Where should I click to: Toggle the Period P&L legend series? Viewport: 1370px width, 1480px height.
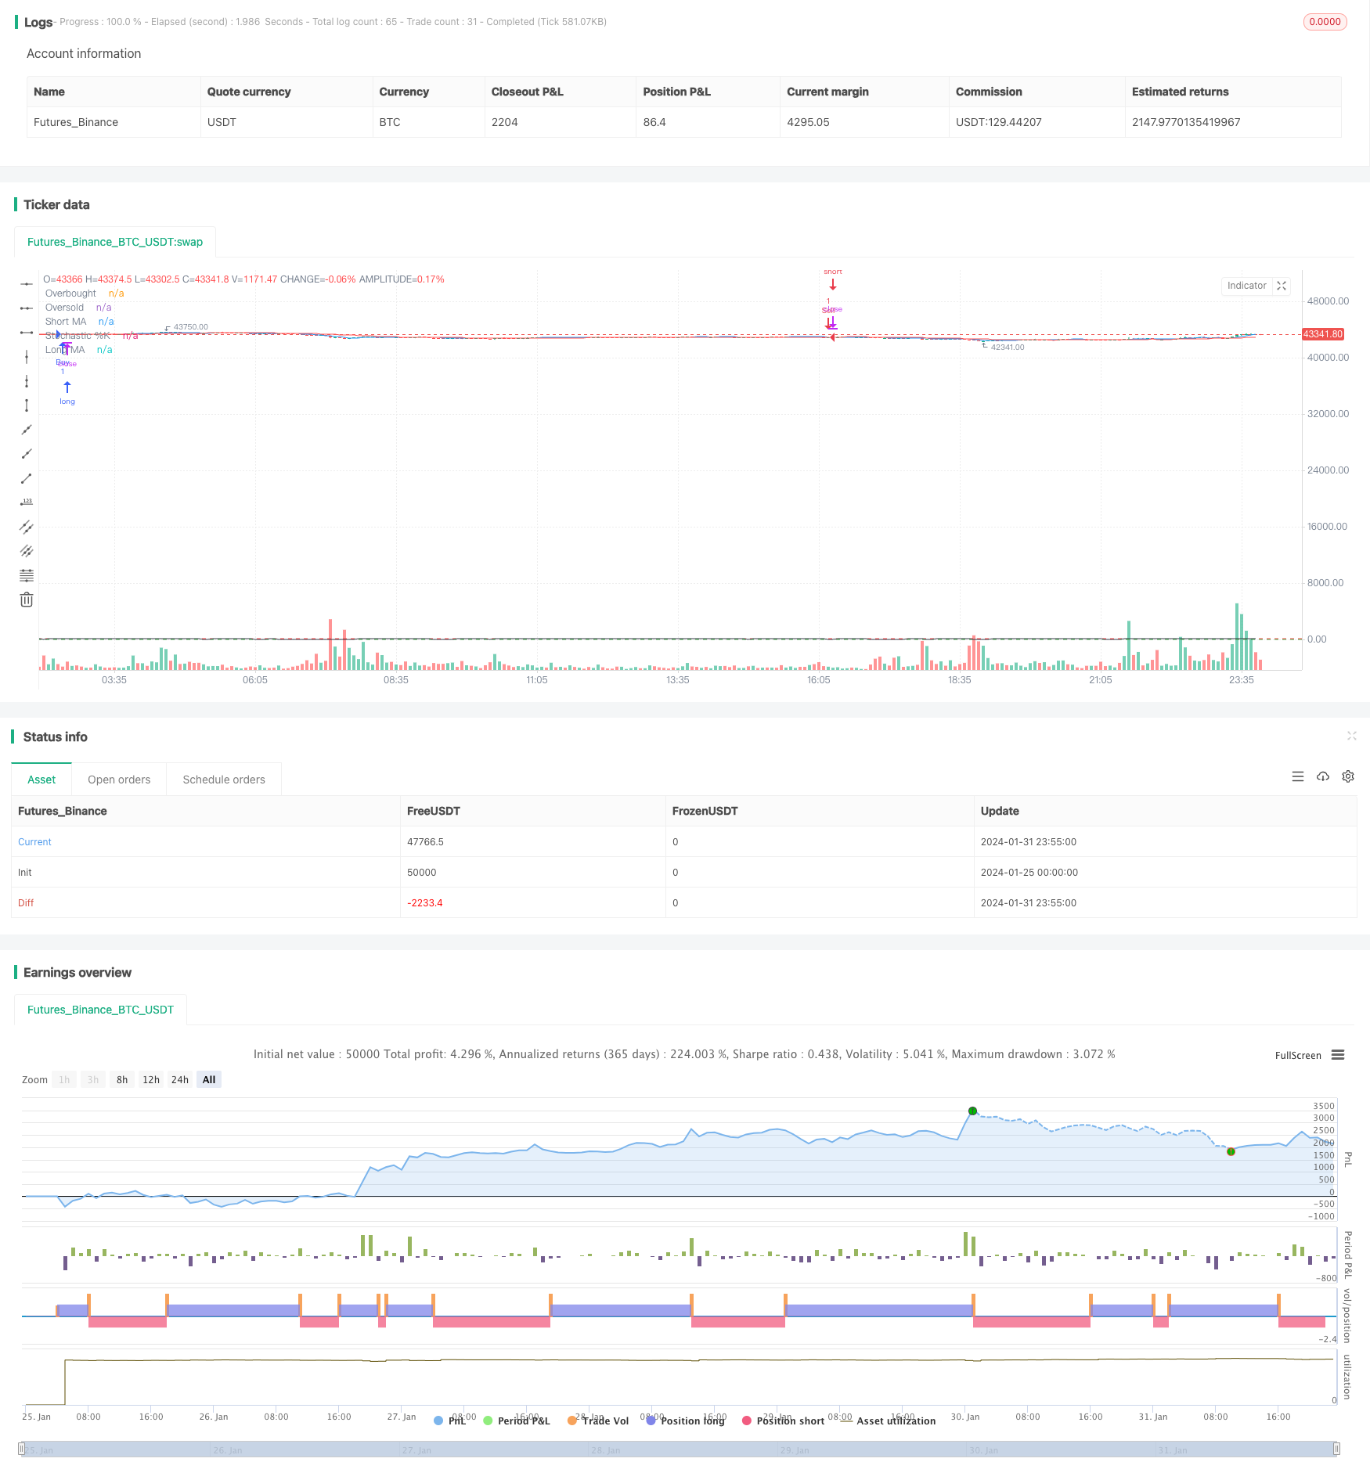point(517,1421)
